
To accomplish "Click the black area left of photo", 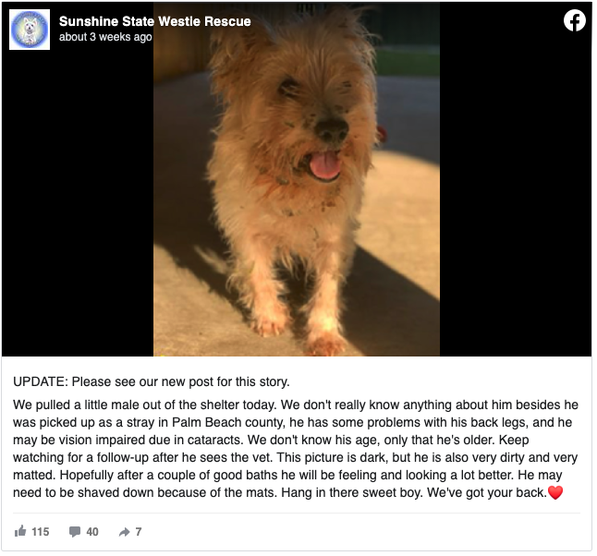I will point(78,203).
